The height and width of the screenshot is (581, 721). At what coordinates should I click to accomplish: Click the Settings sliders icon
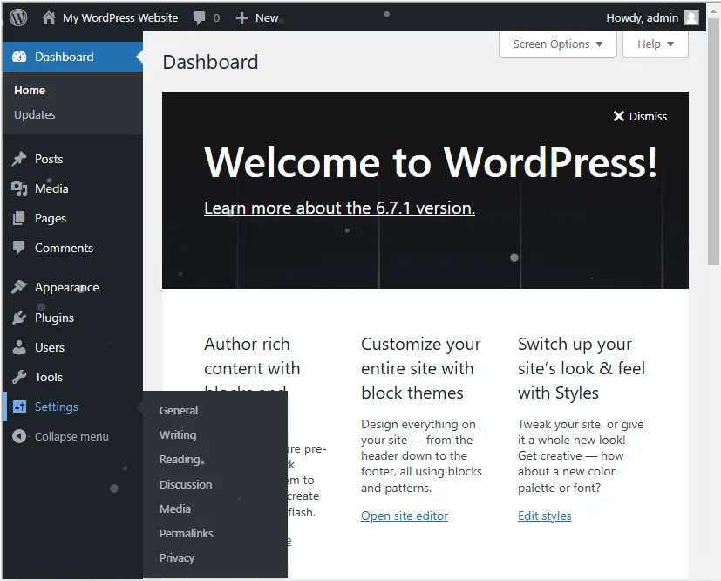tap(19, 407)
